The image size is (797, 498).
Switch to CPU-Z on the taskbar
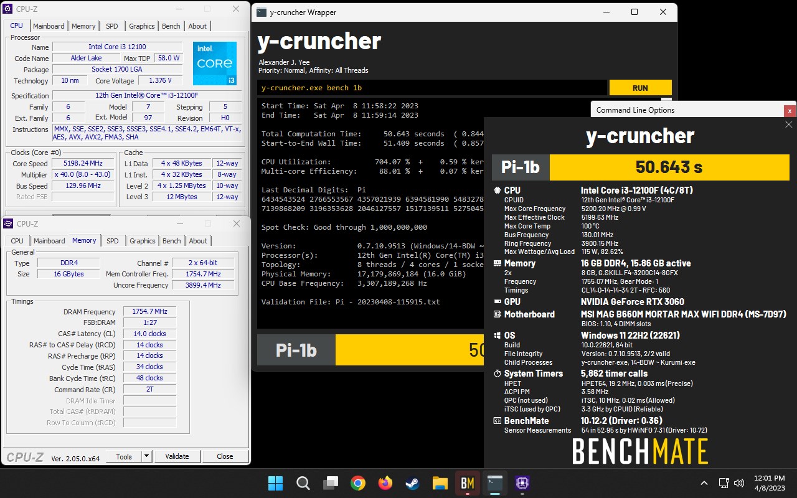(522, 482)
